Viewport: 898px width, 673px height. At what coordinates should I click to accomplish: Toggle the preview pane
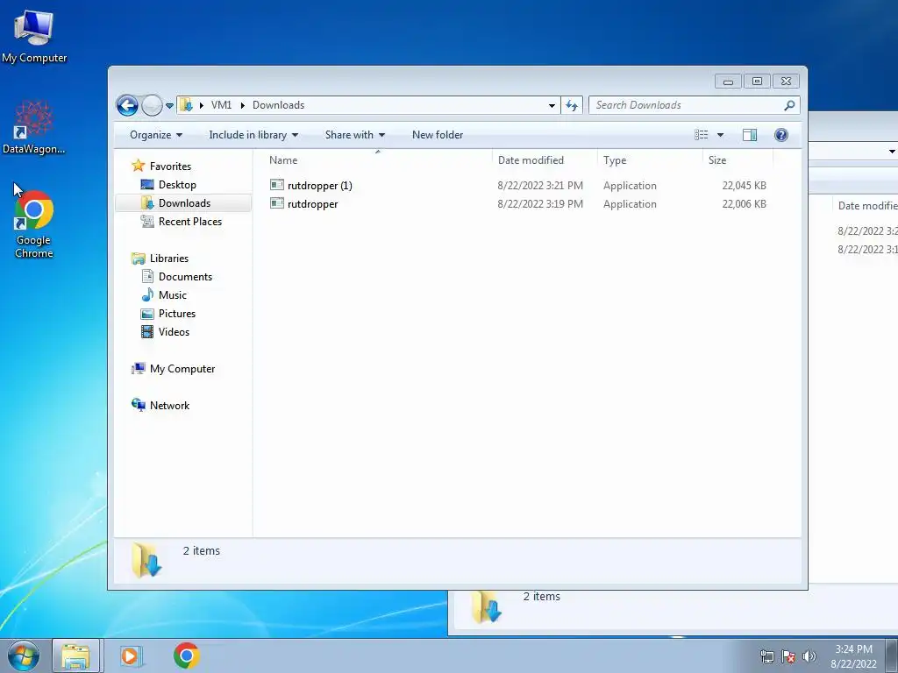tap(750, 135)
